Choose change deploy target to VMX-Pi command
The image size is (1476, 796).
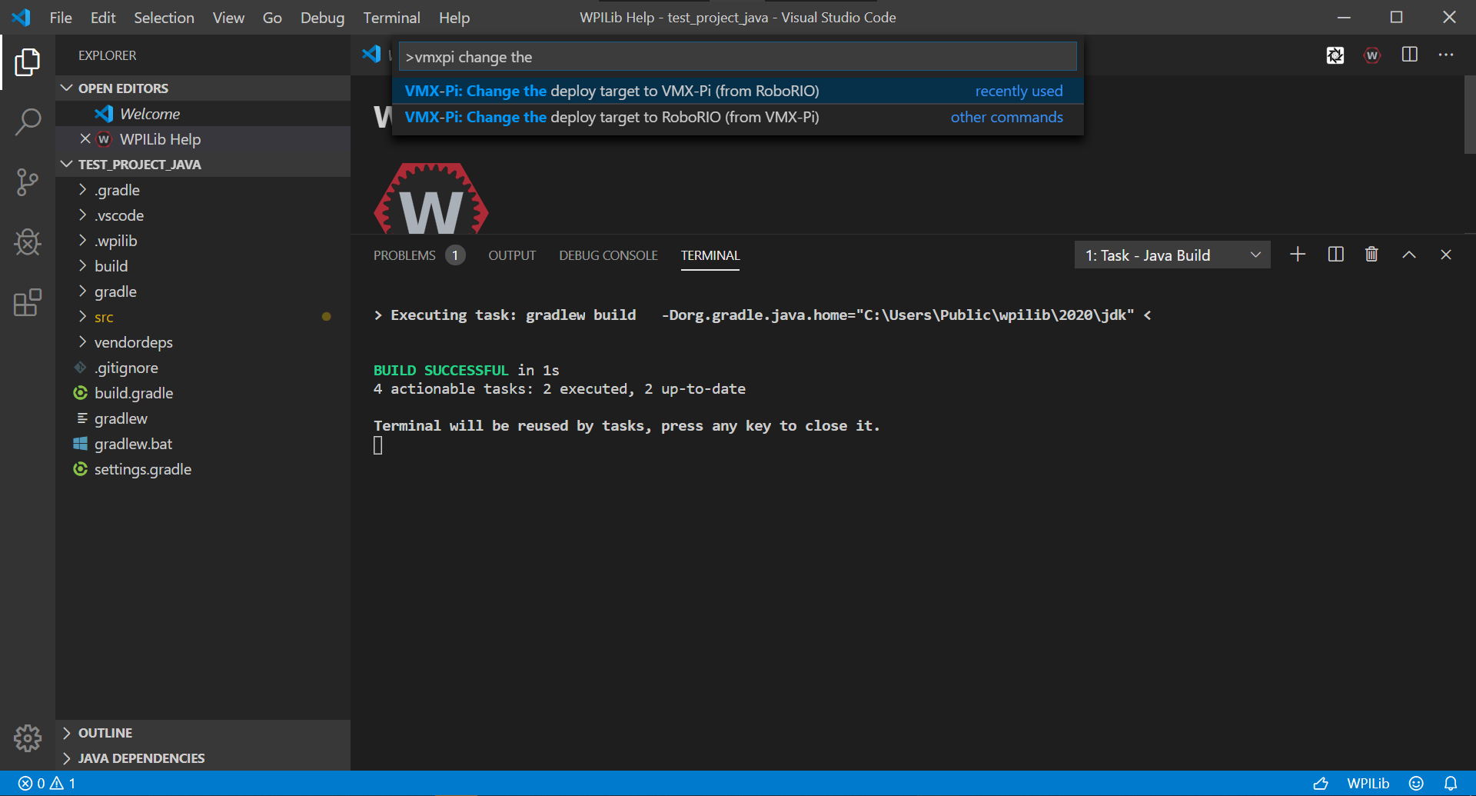coord(737,91)
